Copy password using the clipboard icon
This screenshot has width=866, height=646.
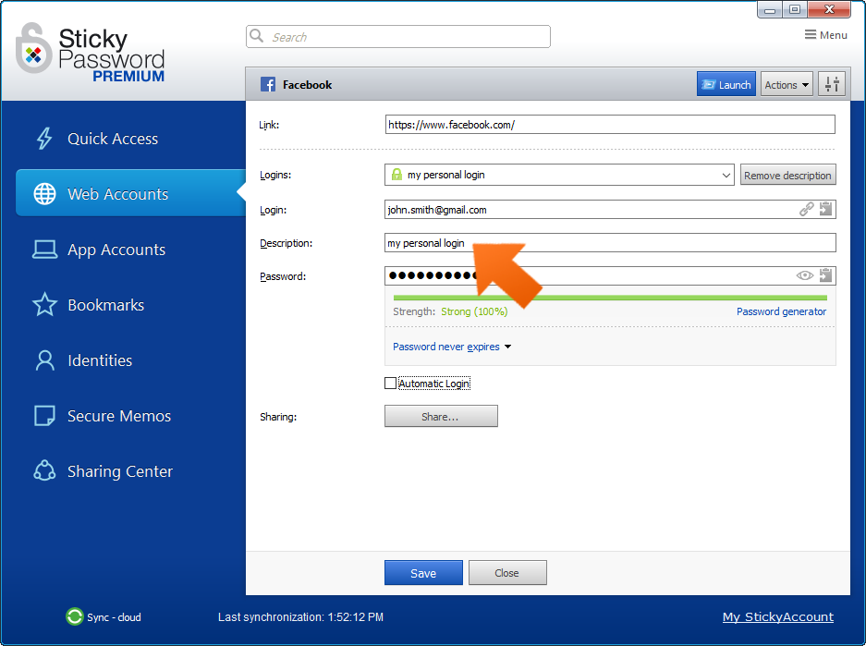825,275
